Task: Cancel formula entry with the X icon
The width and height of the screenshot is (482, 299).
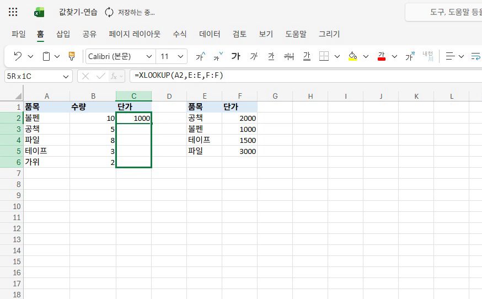Action: click(85, 76)
